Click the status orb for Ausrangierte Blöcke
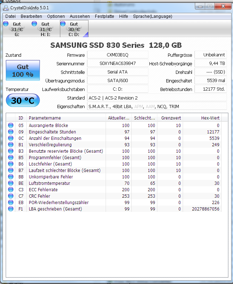The width and height of the screenshot is (233, 284). click(11, 125)
